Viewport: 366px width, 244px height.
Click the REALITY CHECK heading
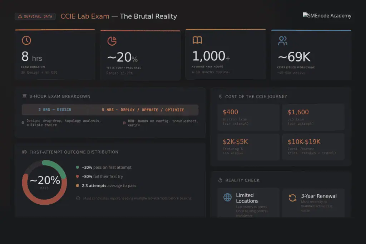click(x=242, y=180)
